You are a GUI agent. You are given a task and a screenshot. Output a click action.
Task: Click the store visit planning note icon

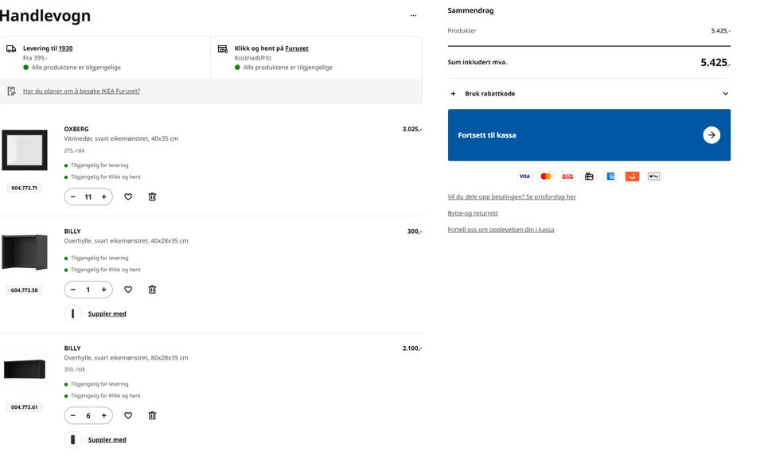(12, 91)
